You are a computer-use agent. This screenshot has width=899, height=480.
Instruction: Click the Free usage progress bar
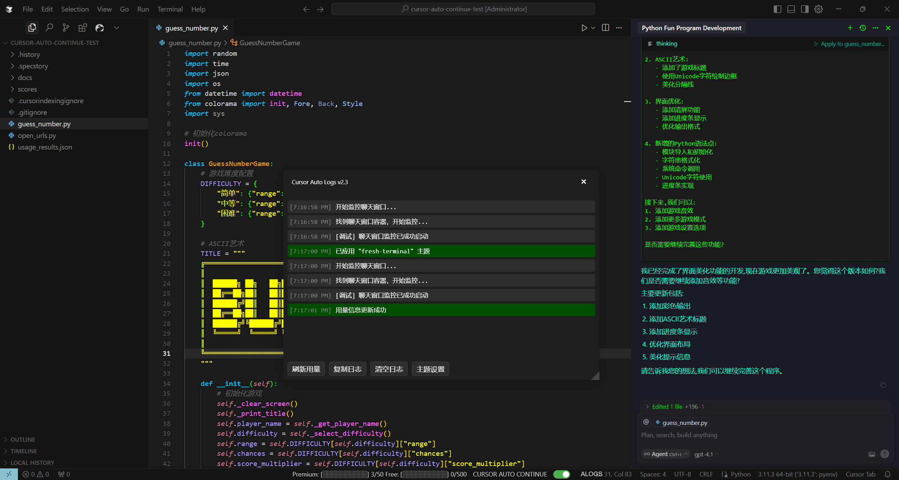(x=424, y=474)
